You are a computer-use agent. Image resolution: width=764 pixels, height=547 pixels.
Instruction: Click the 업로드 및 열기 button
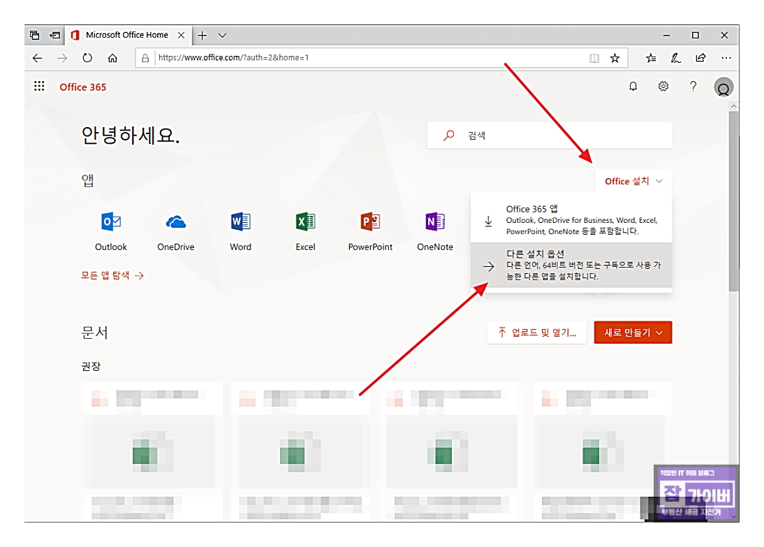(x=537, y=333)
